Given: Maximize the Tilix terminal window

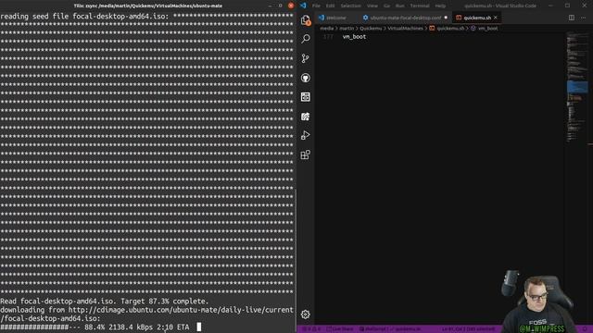Looking at the screenshot, I should (280, 6).
